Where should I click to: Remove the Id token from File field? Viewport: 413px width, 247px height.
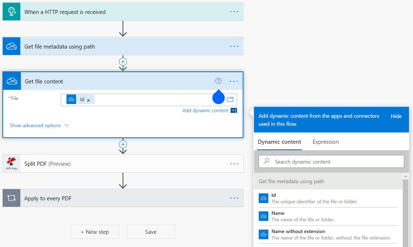pyautogui.click(x=88, y=100)
